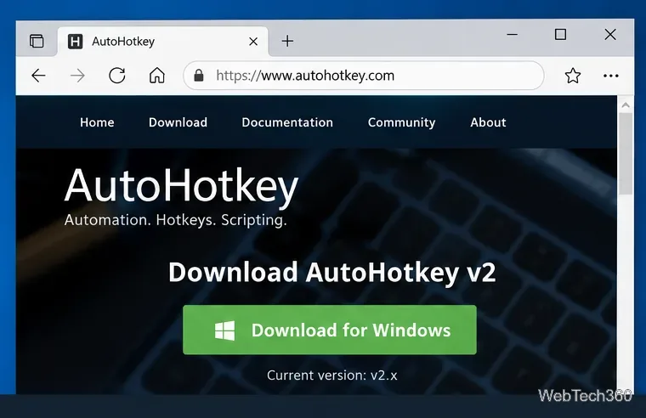The height and width of the screenshot is (418, 646).
Task: Click the scrollbar up arrow
Action: click(x=626, y=105)
